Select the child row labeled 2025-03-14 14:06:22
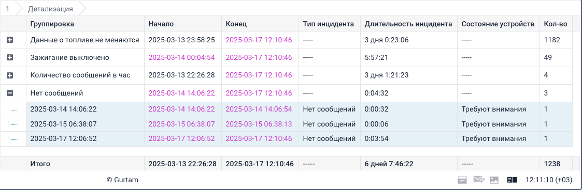Viewport: 582px width, 190px height. (63, 109)
